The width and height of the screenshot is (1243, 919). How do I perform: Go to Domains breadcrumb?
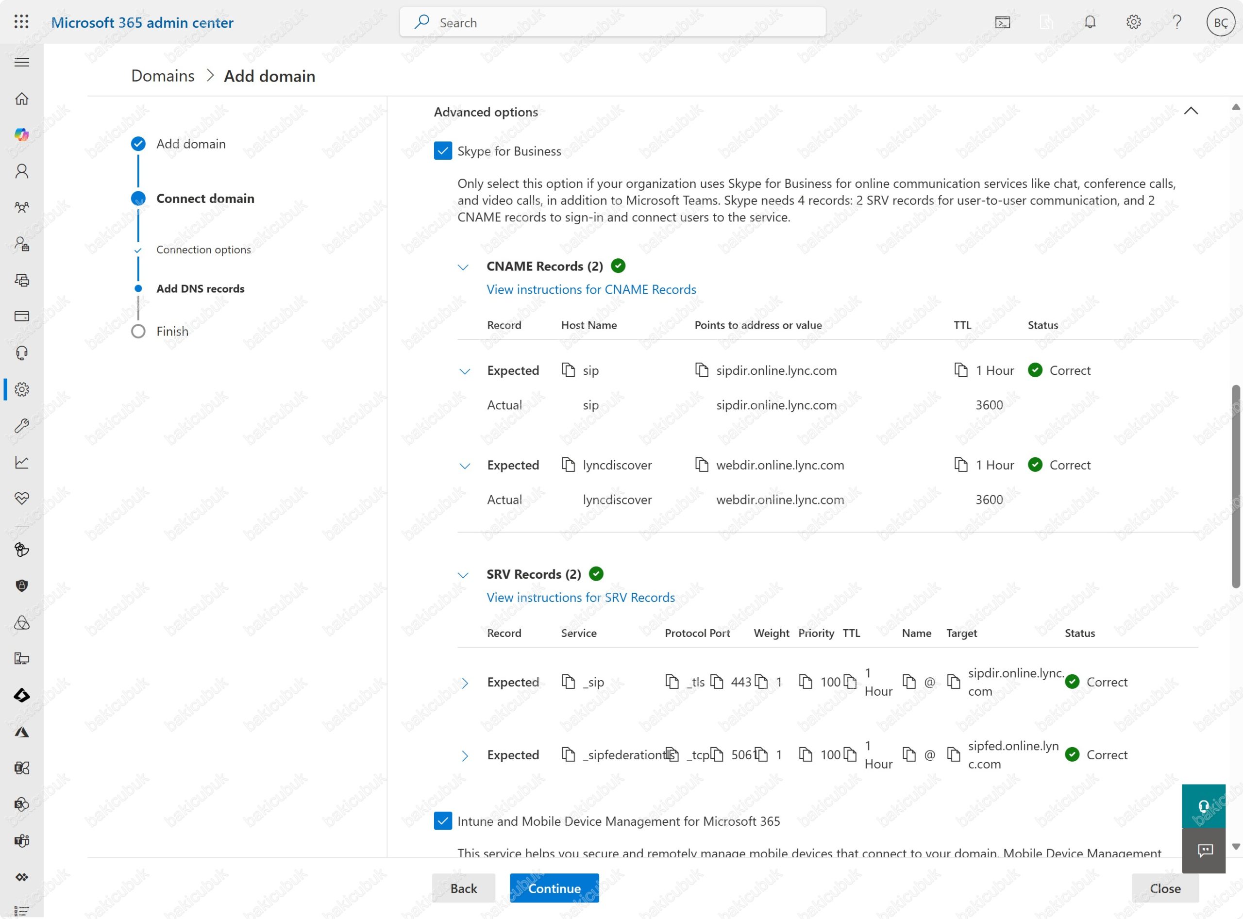click(163, 76)
